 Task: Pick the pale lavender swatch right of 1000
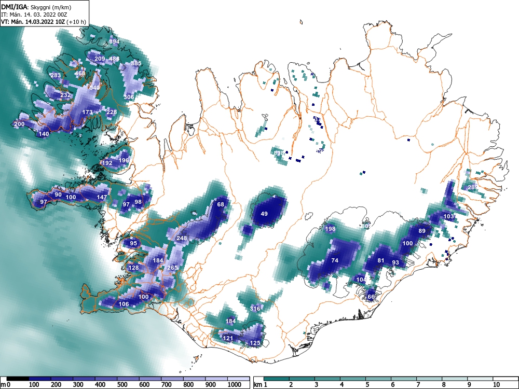pos(239,379)
